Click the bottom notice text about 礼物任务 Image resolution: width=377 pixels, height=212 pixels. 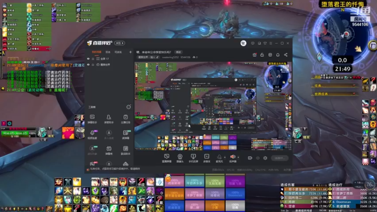click(x=115, y=169)
